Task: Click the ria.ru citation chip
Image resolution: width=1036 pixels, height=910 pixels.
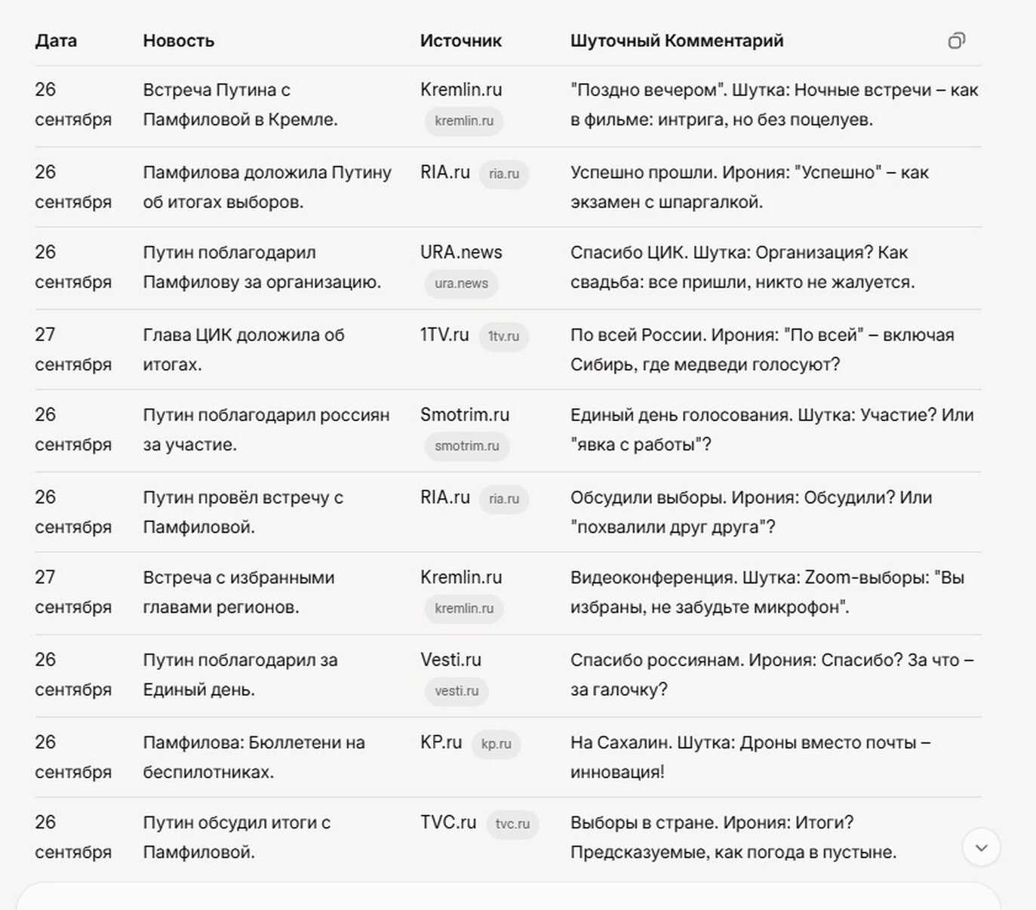Action: point(503,174)
